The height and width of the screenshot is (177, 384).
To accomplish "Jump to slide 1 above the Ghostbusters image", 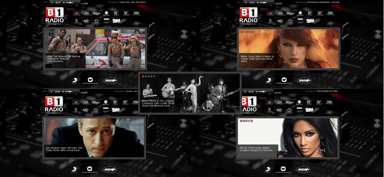I will tap(49, 32).
